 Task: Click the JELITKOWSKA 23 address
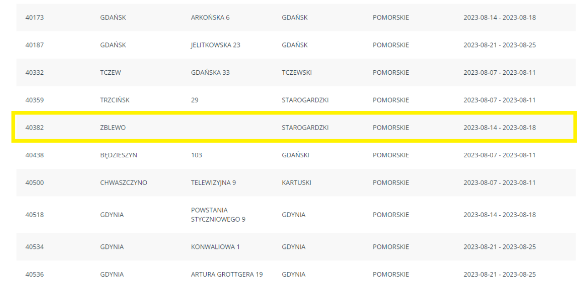click(x=215, y=45)
